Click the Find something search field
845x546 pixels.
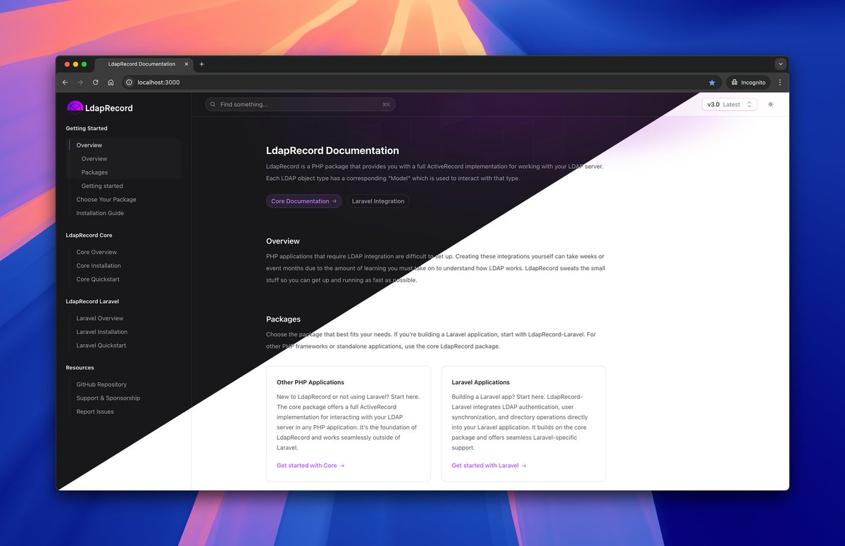300,104
